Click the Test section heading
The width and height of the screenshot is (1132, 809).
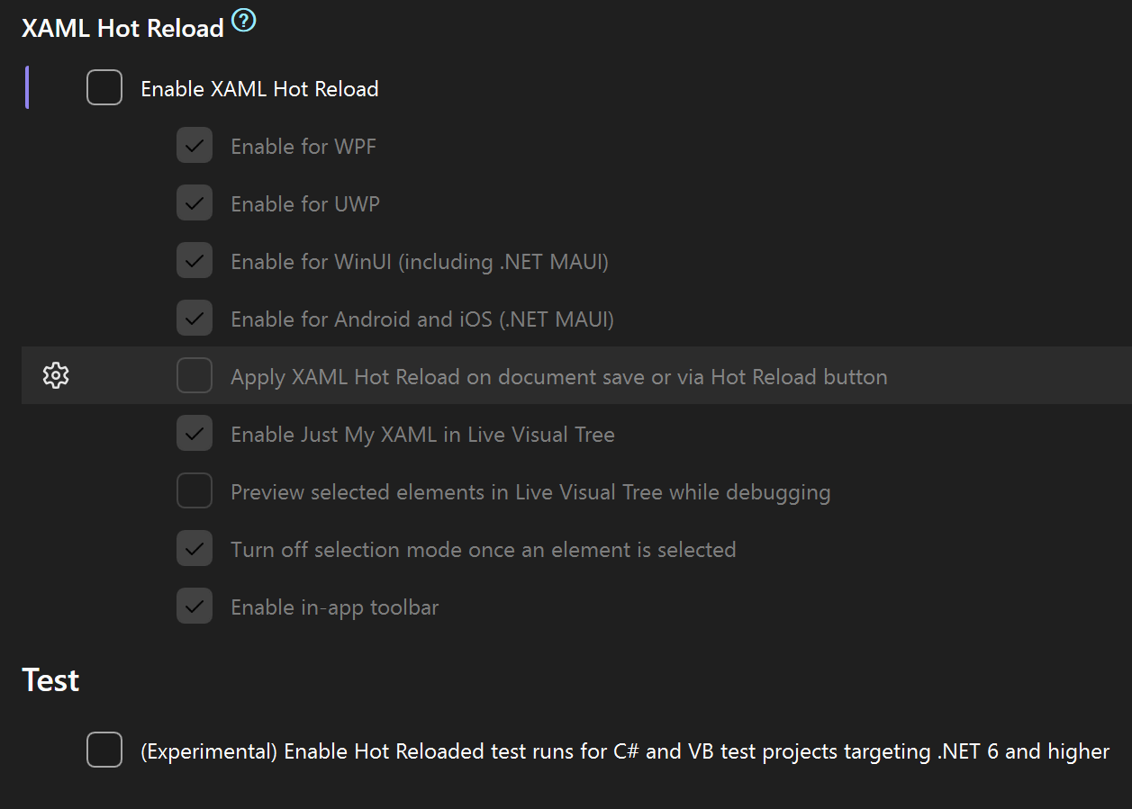50,680
